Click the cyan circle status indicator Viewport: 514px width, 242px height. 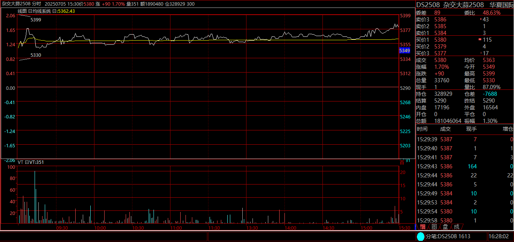coord(420,236)
